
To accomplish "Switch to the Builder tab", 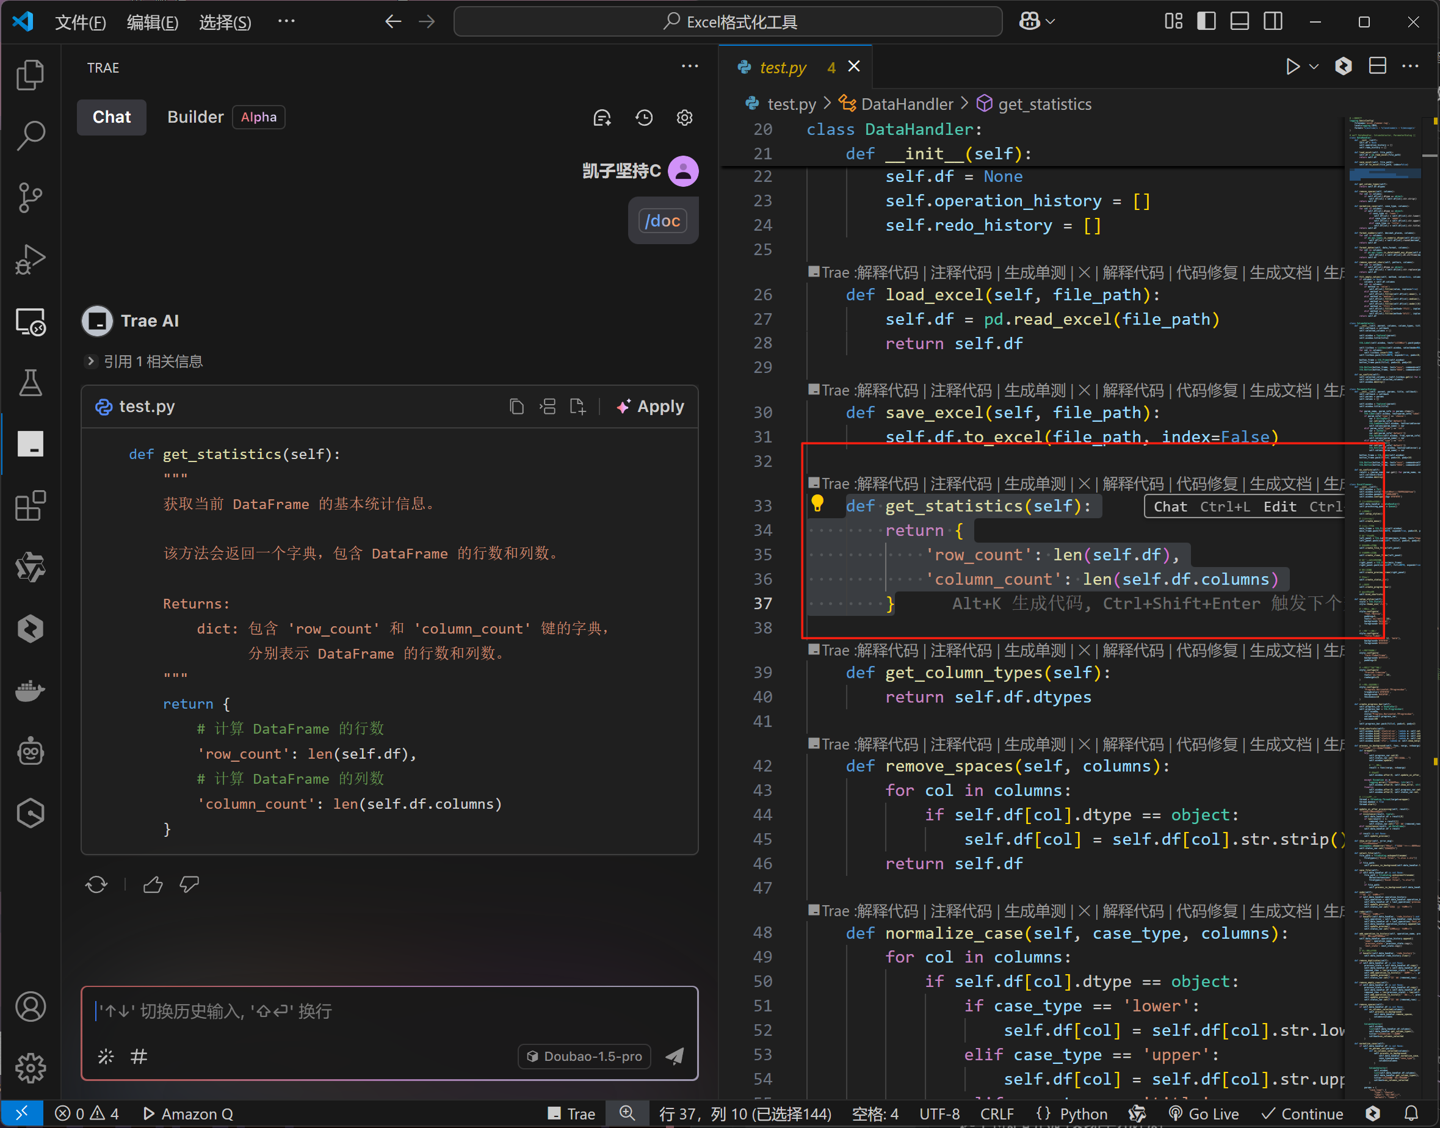I will tap(195, 118).
